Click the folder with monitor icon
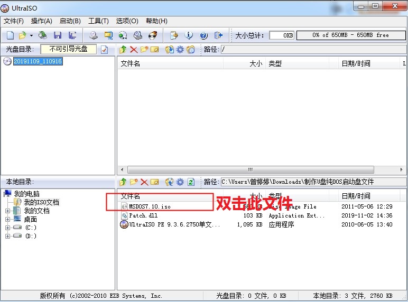This screenshot has width=408, height=302. [x=108, y=35]
